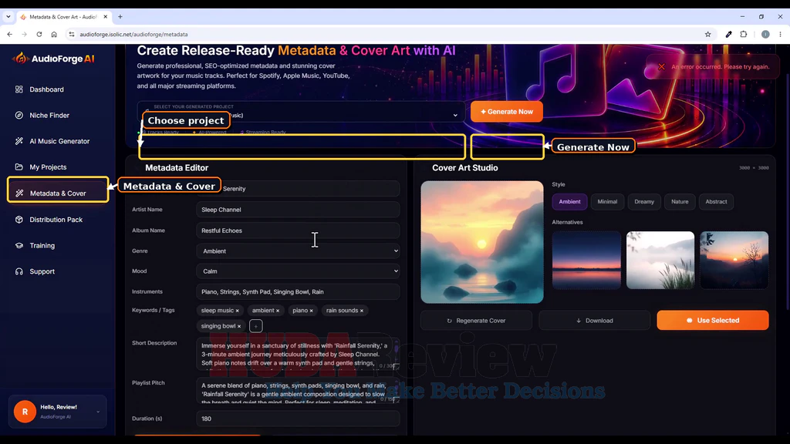This screenshot has height=444, width=790.
Task: Reload the browser page
Action: (39, 34)
